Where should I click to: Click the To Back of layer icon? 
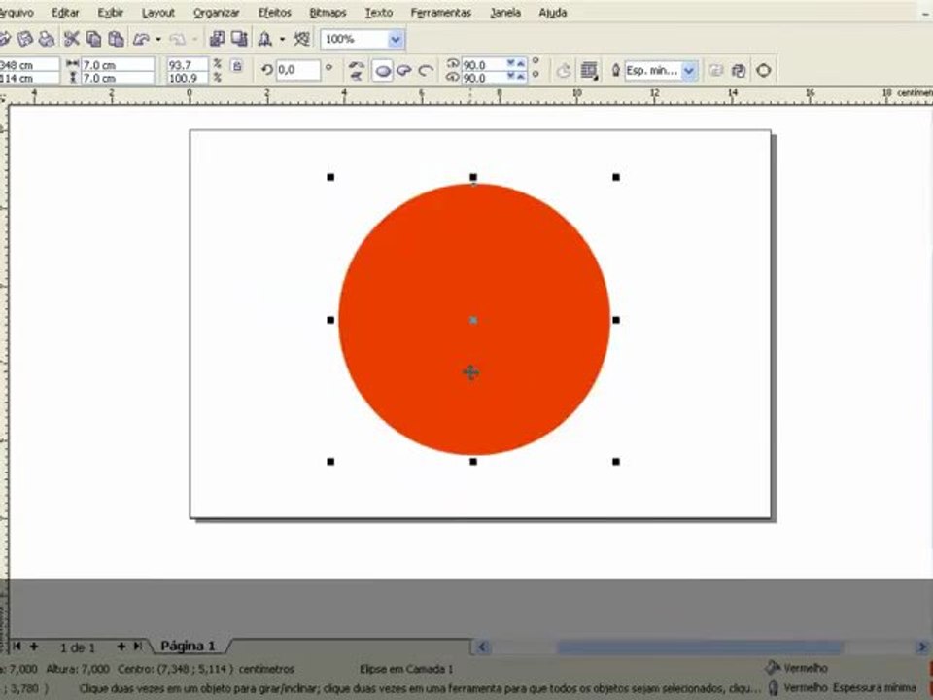tap(739, 71)
